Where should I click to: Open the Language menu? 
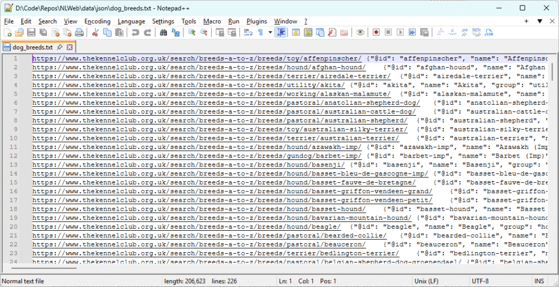131,21
